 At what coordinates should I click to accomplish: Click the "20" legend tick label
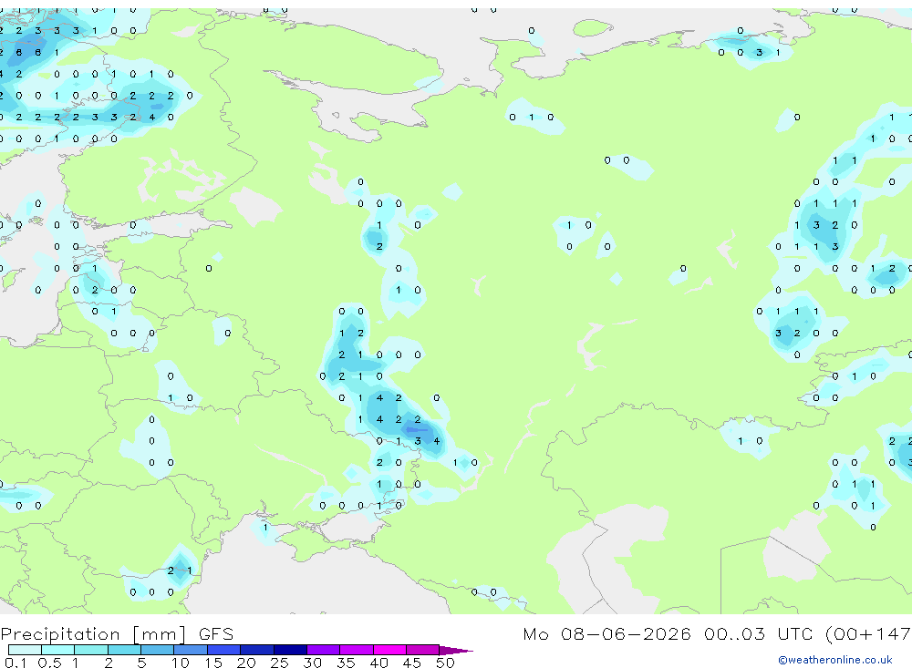coord(246,663)
